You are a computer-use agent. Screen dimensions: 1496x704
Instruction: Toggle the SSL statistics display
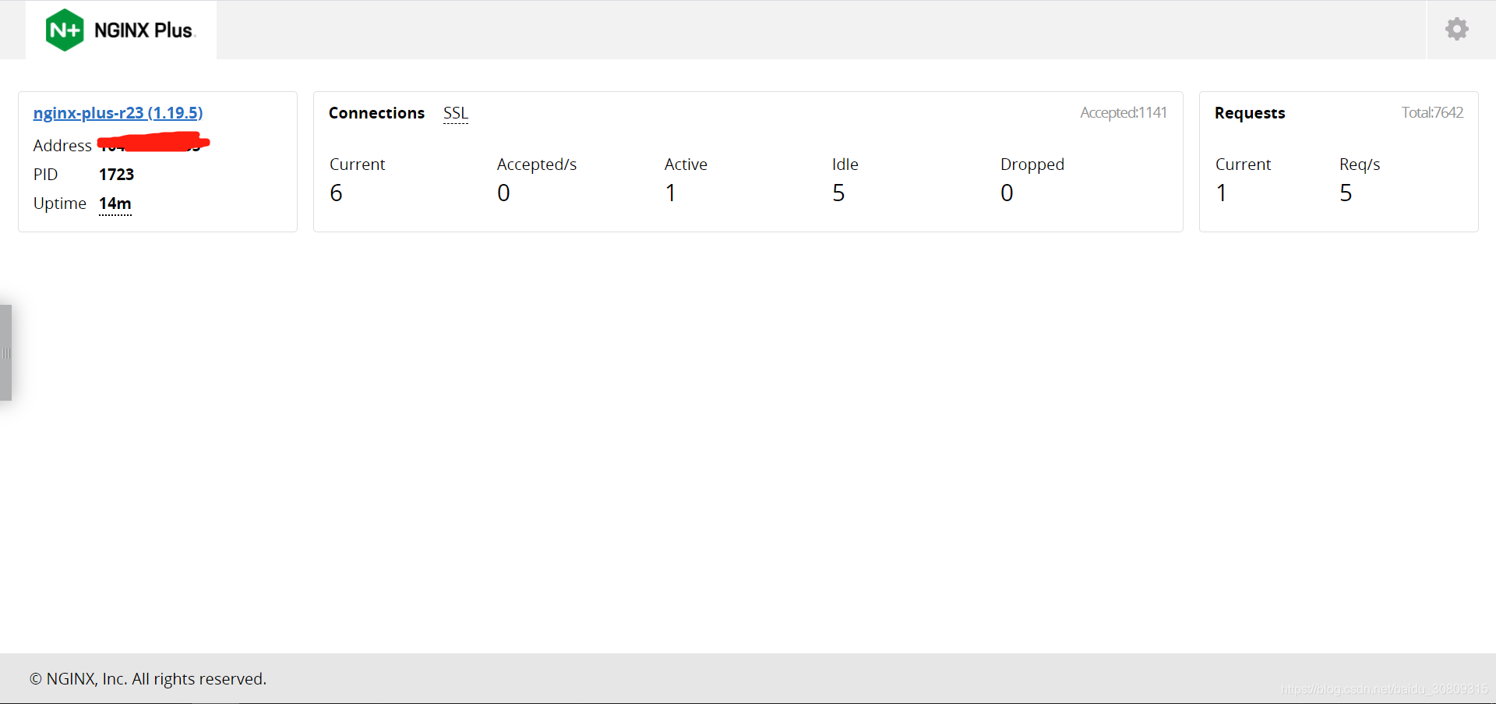pos(455,113)
